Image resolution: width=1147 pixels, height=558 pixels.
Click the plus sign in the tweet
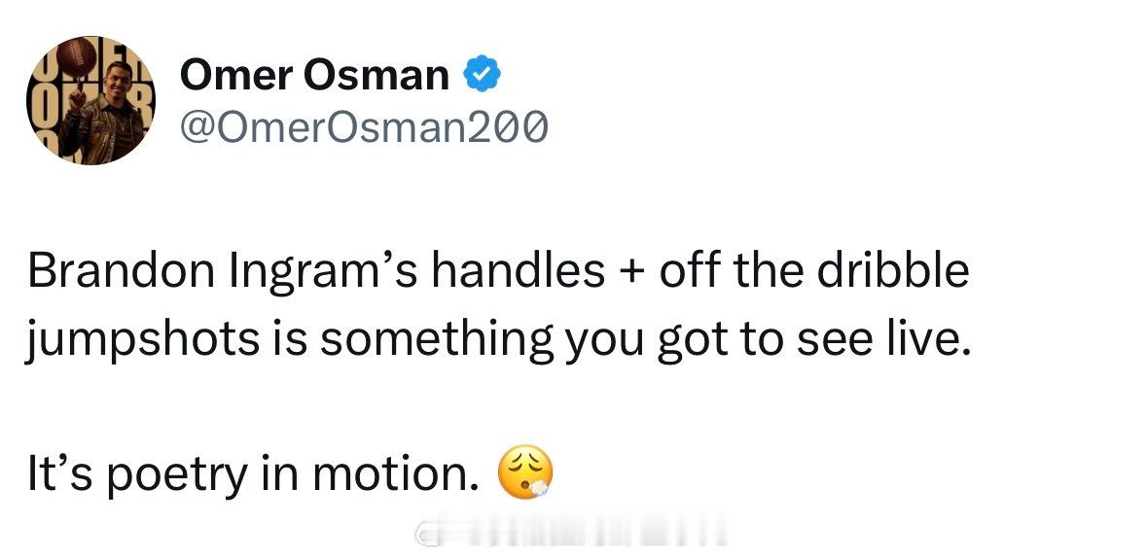tap(631, 273)
